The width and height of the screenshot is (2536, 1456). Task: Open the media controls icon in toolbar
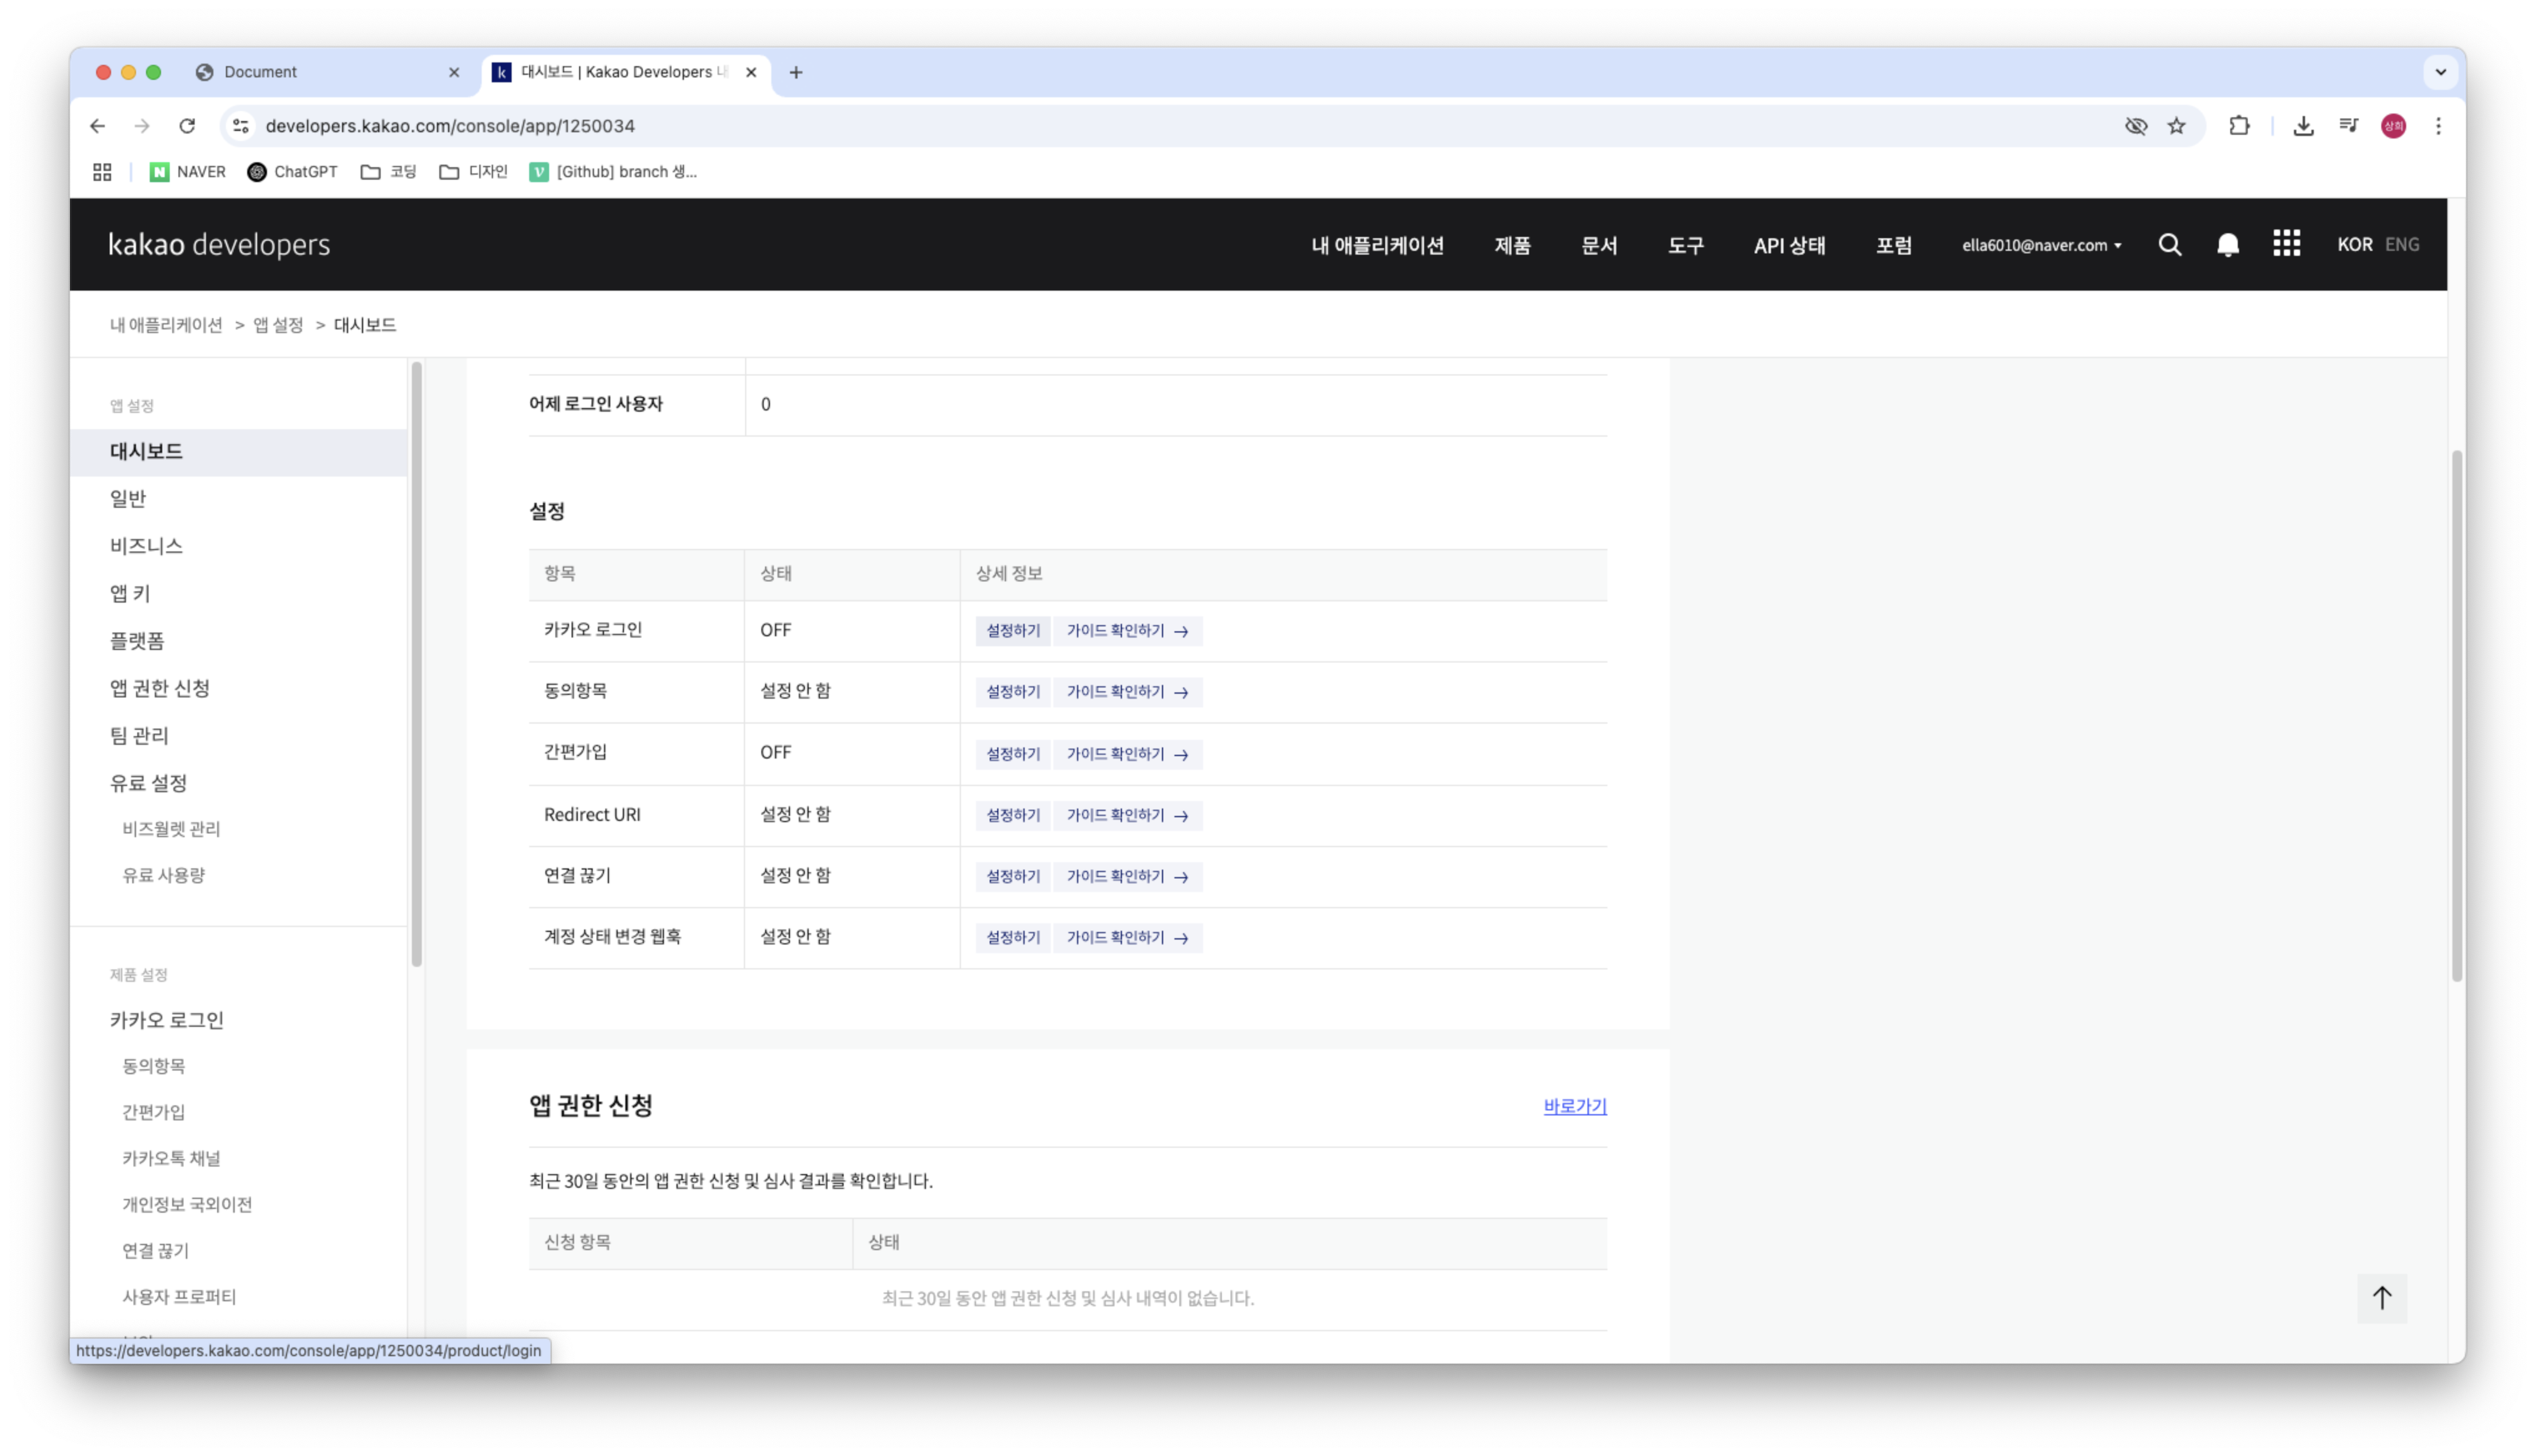point(2349,126)
